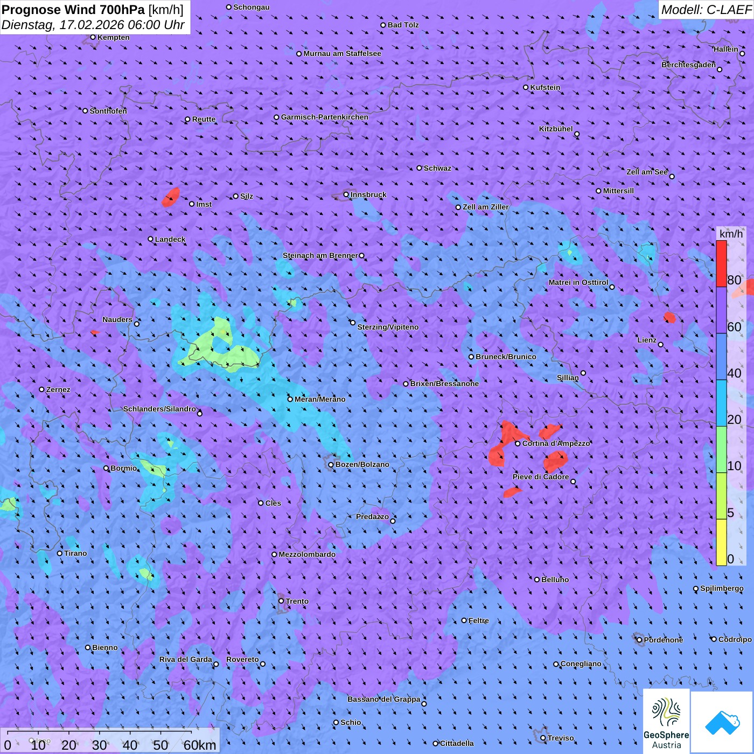Click the 'Modell: C-LAEF' label
The height and width of the screenshot is (754, 754).
[x=706, y=10]
